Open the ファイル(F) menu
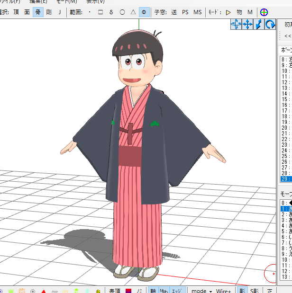This screenshot has height=293, width=292. click(10, 2)
